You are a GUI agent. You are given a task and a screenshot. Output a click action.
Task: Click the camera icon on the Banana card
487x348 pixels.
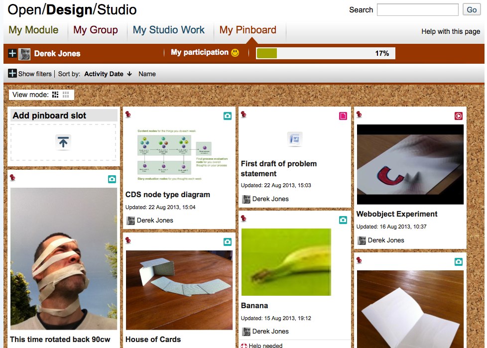[x=343, y=220]
